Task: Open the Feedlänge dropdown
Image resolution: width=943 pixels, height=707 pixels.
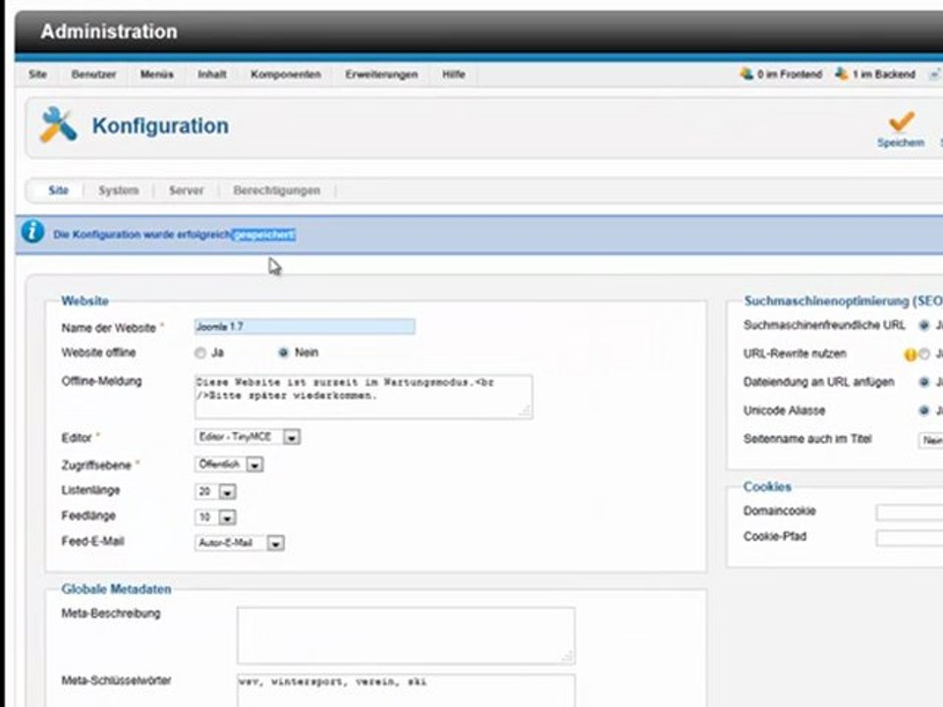Action: 215,517
